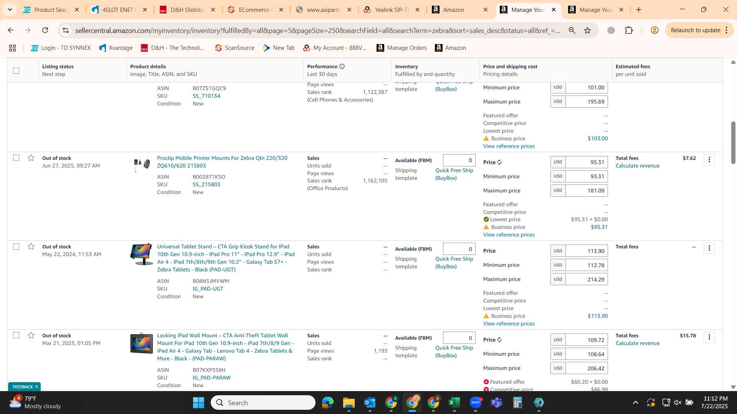The width and height of the screenshot is (737, 414).
Task: Open Quick Free Ship template for Universal Tablet Stand
Action: click(454, 263)
